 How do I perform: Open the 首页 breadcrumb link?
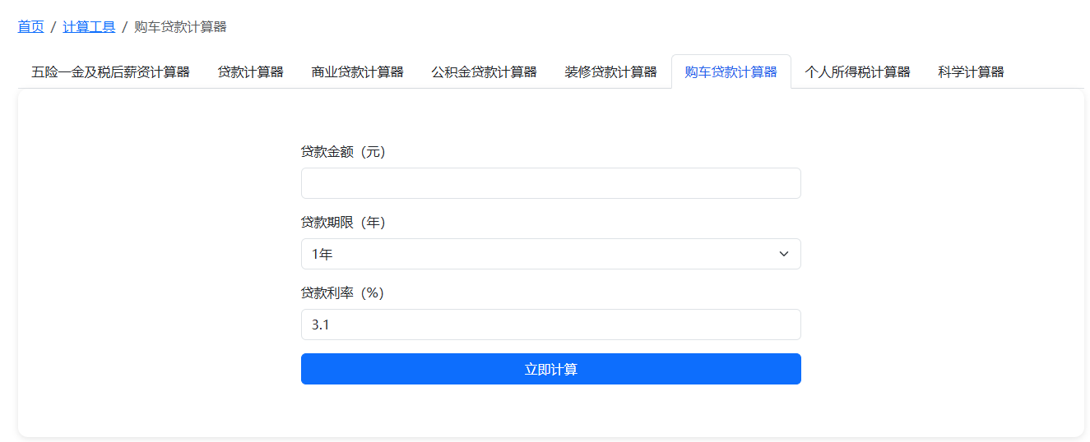[x=31, y=27]
